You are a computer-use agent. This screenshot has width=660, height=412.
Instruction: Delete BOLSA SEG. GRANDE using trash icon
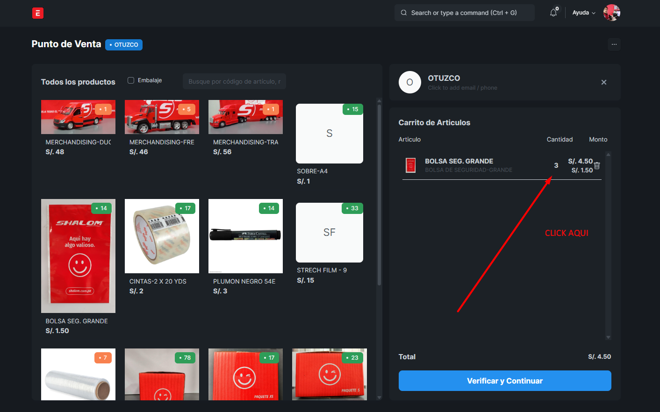click(597, 165)
